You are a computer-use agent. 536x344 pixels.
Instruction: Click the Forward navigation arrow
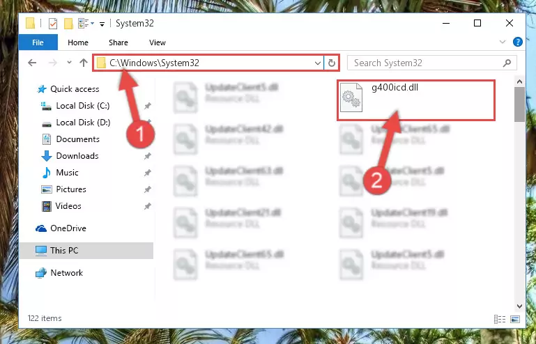(x=53, y=63)
